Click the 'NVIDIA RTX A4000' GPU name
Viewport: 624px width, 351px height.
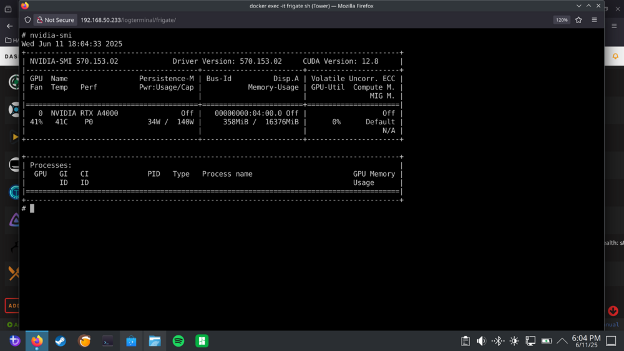(84, 113)
